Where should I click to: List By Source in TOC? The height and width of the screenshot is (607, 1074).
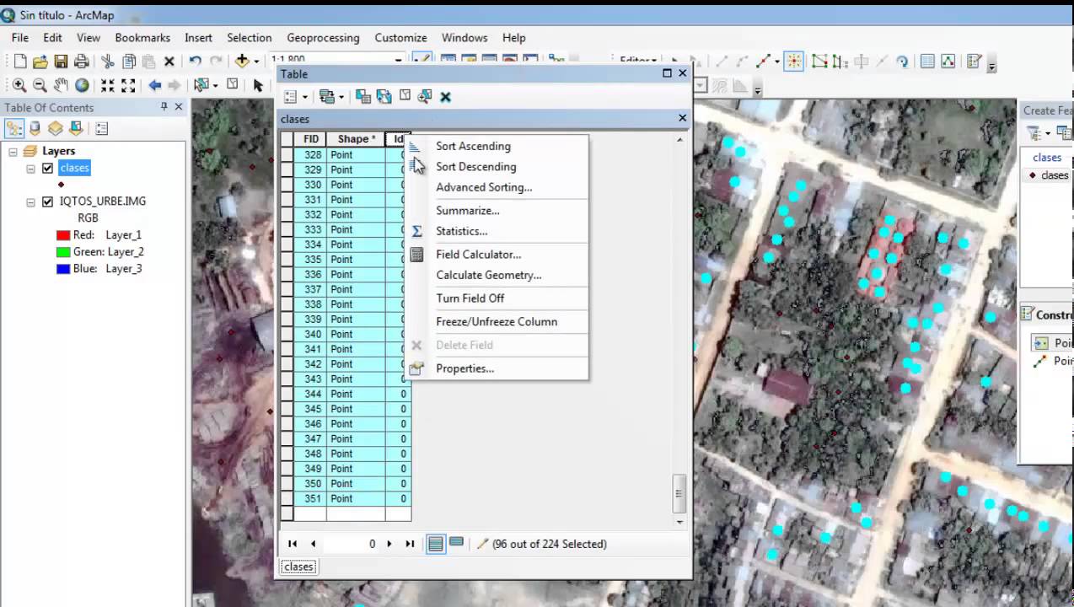(35, 128)
